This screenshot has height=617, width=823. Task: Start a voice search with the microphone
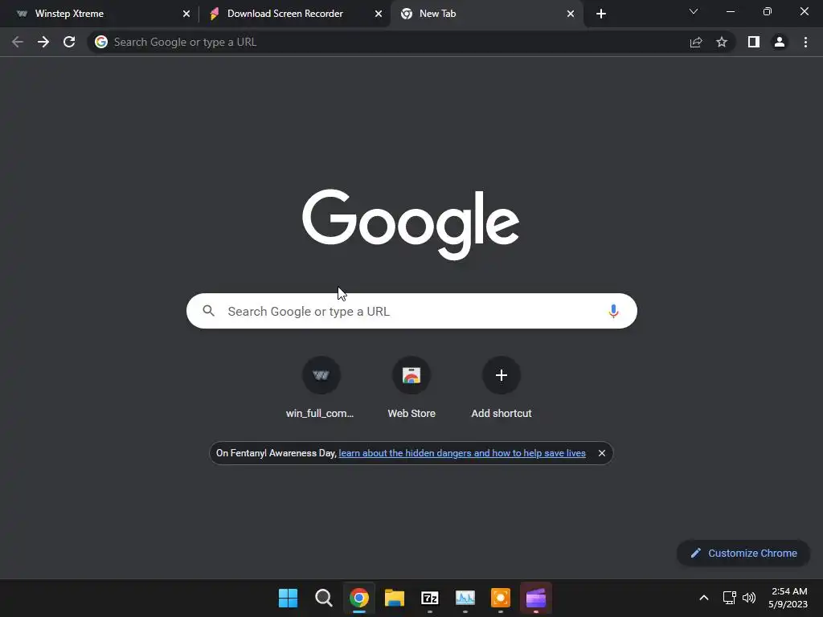click(613, 311)
